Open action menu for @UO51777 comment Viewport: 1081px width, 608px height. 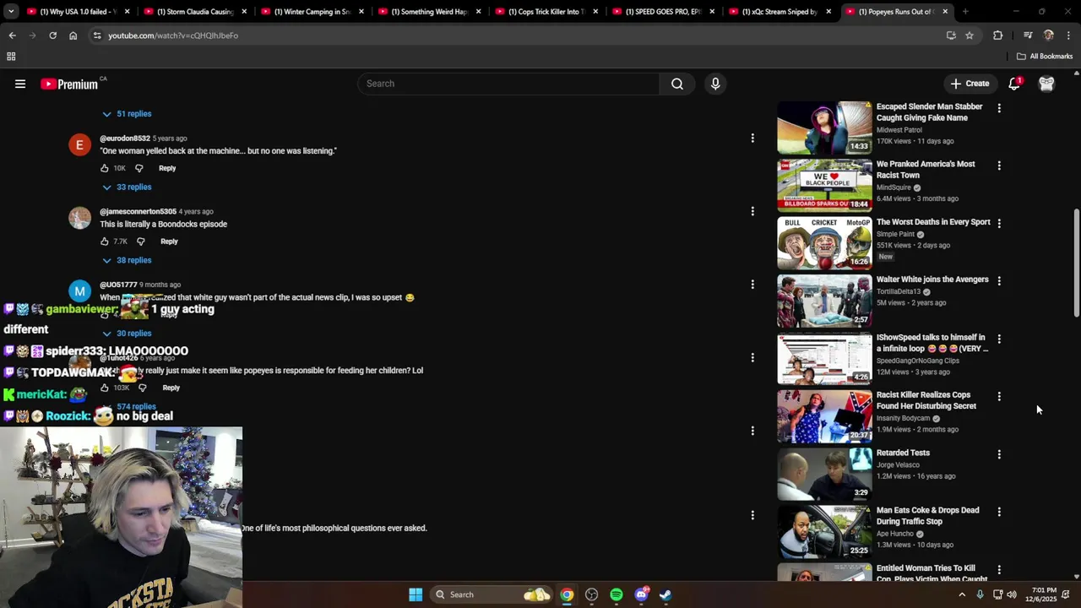coord(752,285)
